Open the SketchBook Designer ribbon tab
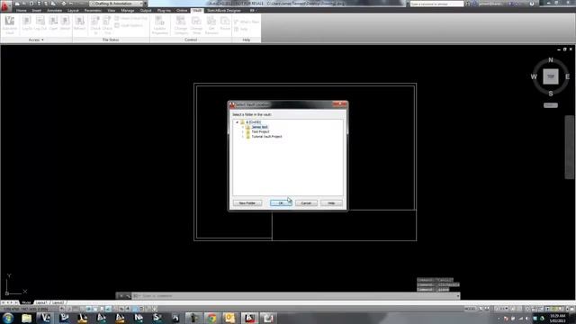The width and height of the screenshot is (576, 324). 224,10
